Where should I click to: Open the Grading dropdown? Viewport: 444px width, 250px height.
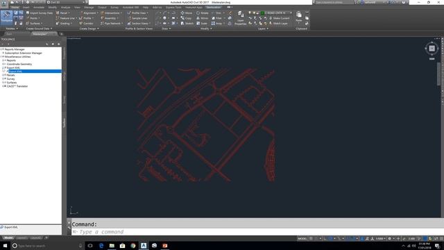[x=63, y=23]
